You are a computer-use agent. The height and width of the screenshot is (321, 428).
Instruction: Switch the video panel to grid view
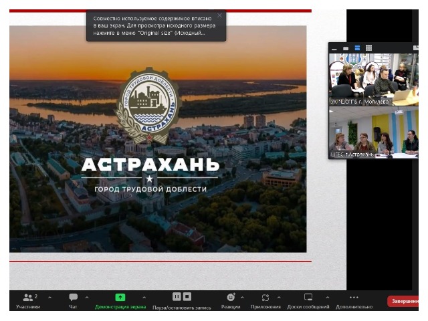tap(368, 48)
